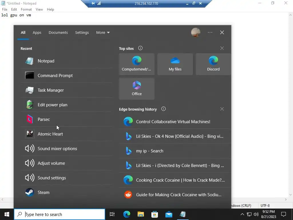This screenshot has width=293, height=220.
Task: Click the Notepad text 'lol gpu on vm'
Action: coord(16,15)
